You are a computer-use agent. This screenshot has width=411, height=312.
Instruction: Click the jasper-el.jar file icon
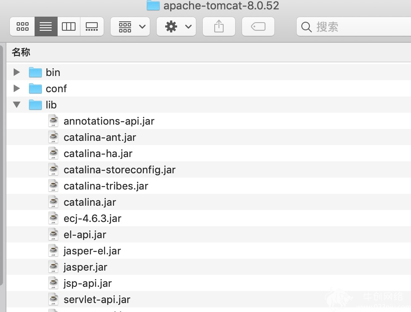click(53, 251)
